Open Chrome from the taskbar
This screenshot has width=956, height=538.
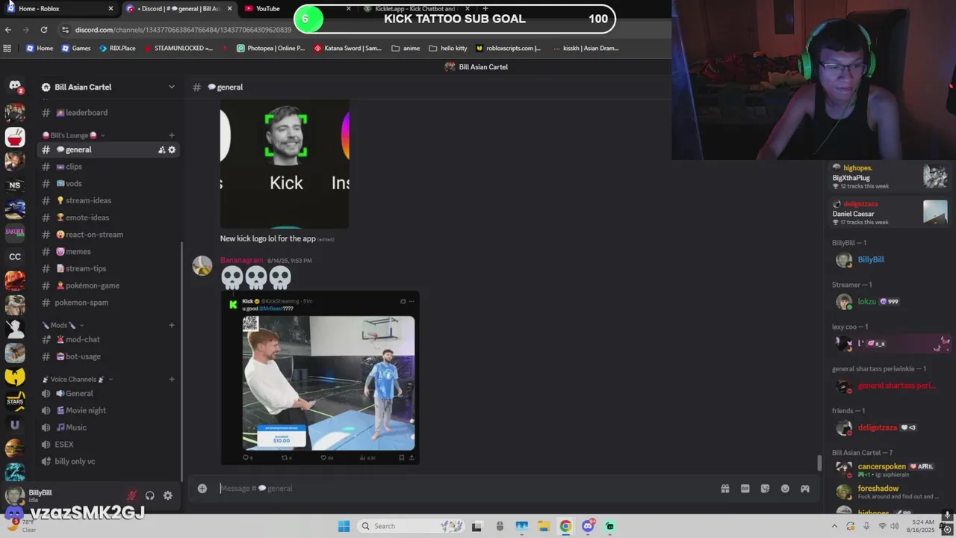coord(565,526)
